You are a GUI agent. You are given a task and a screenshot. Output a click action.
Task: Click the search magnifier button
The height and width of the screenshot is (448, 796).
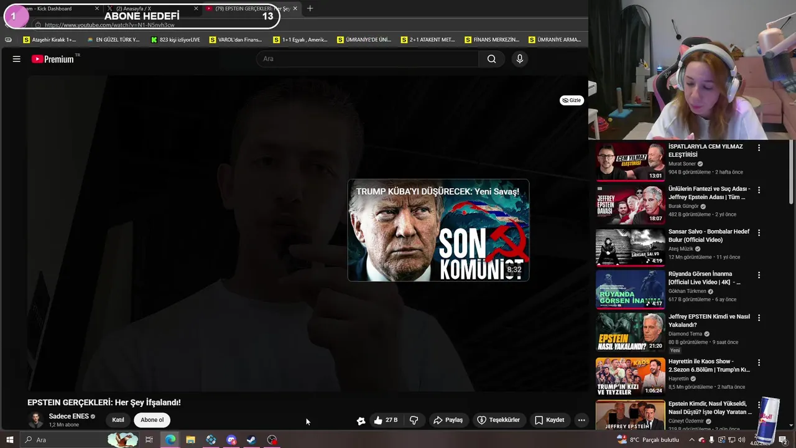[x=491, y=59]
